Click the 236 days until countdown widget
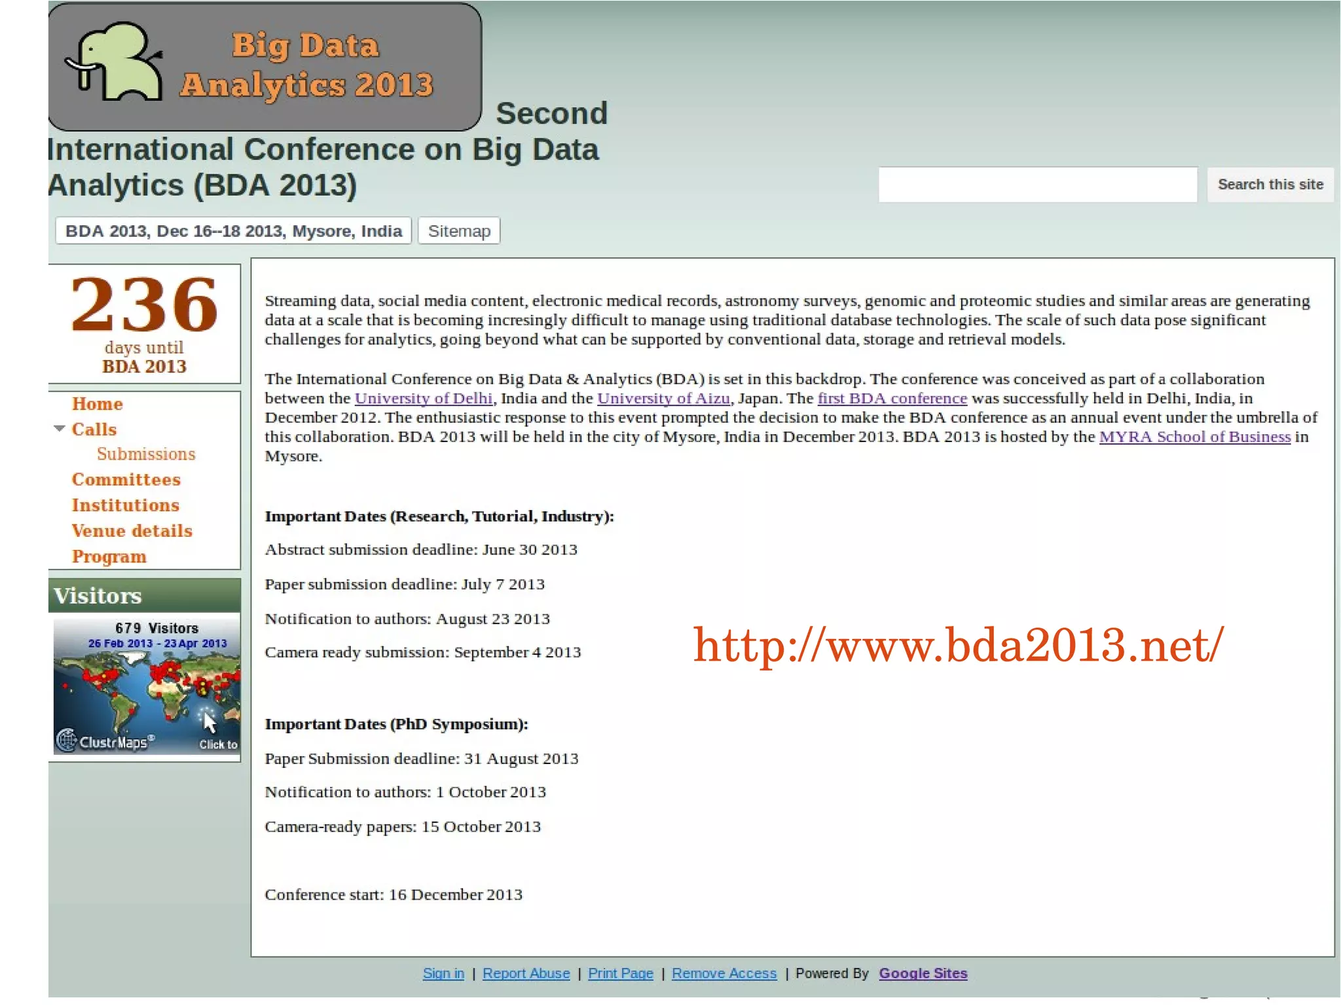Viewport: 1341px width, 1005px height. point(144,324)
